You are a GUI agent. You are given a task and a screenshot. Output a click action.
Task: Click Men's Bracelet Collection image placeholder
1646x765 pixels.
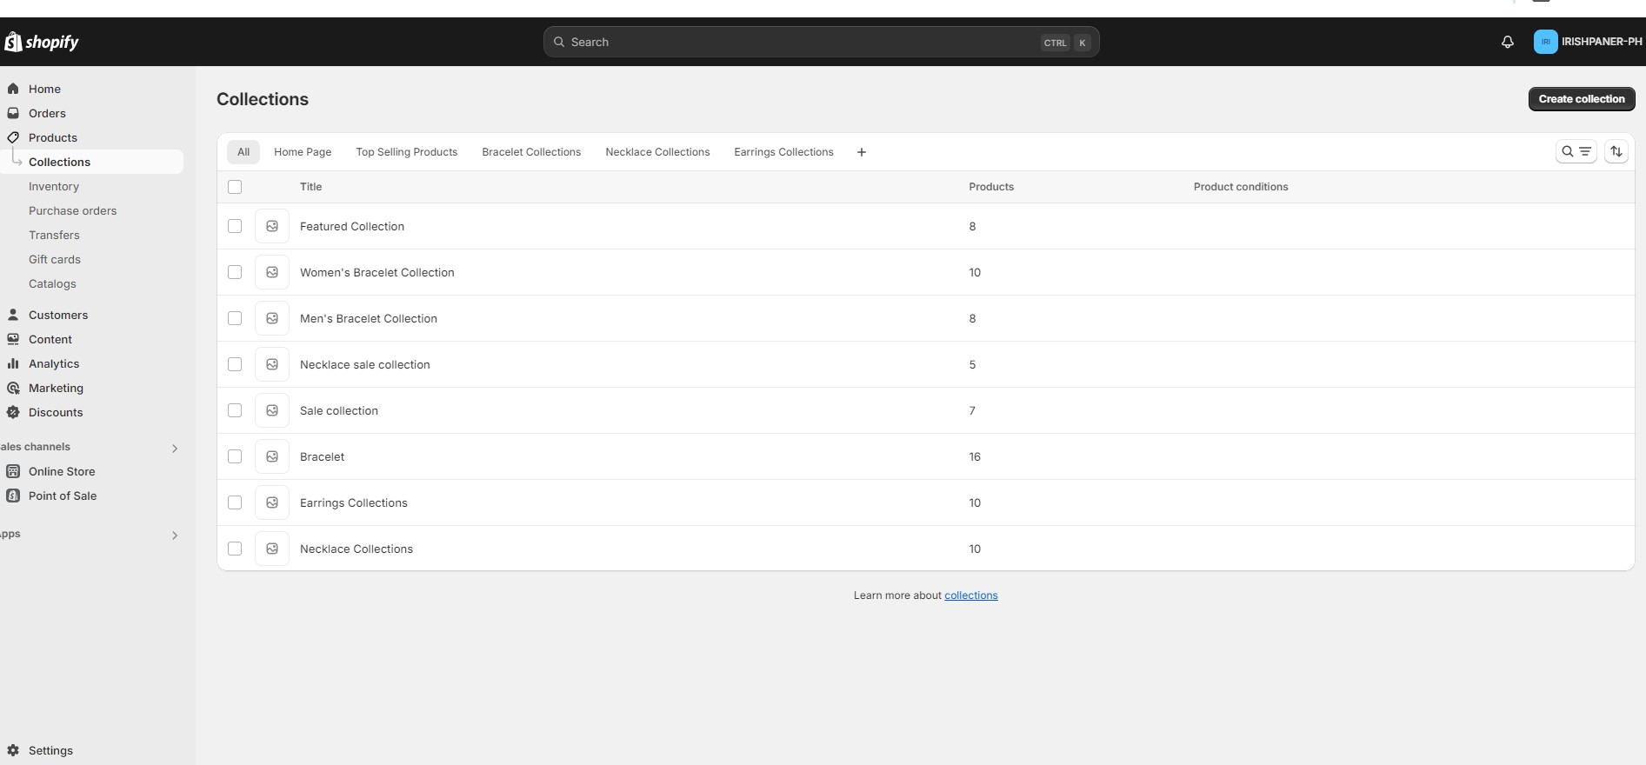[x=272, y=318]
